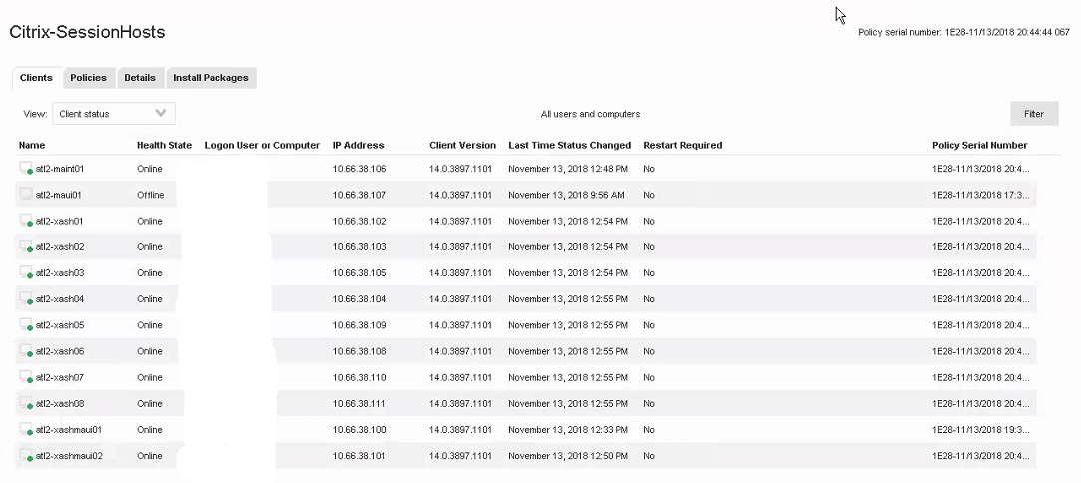1081x483 pixels.
Task: Sort by Health State column header
Action: click(164, 146)
